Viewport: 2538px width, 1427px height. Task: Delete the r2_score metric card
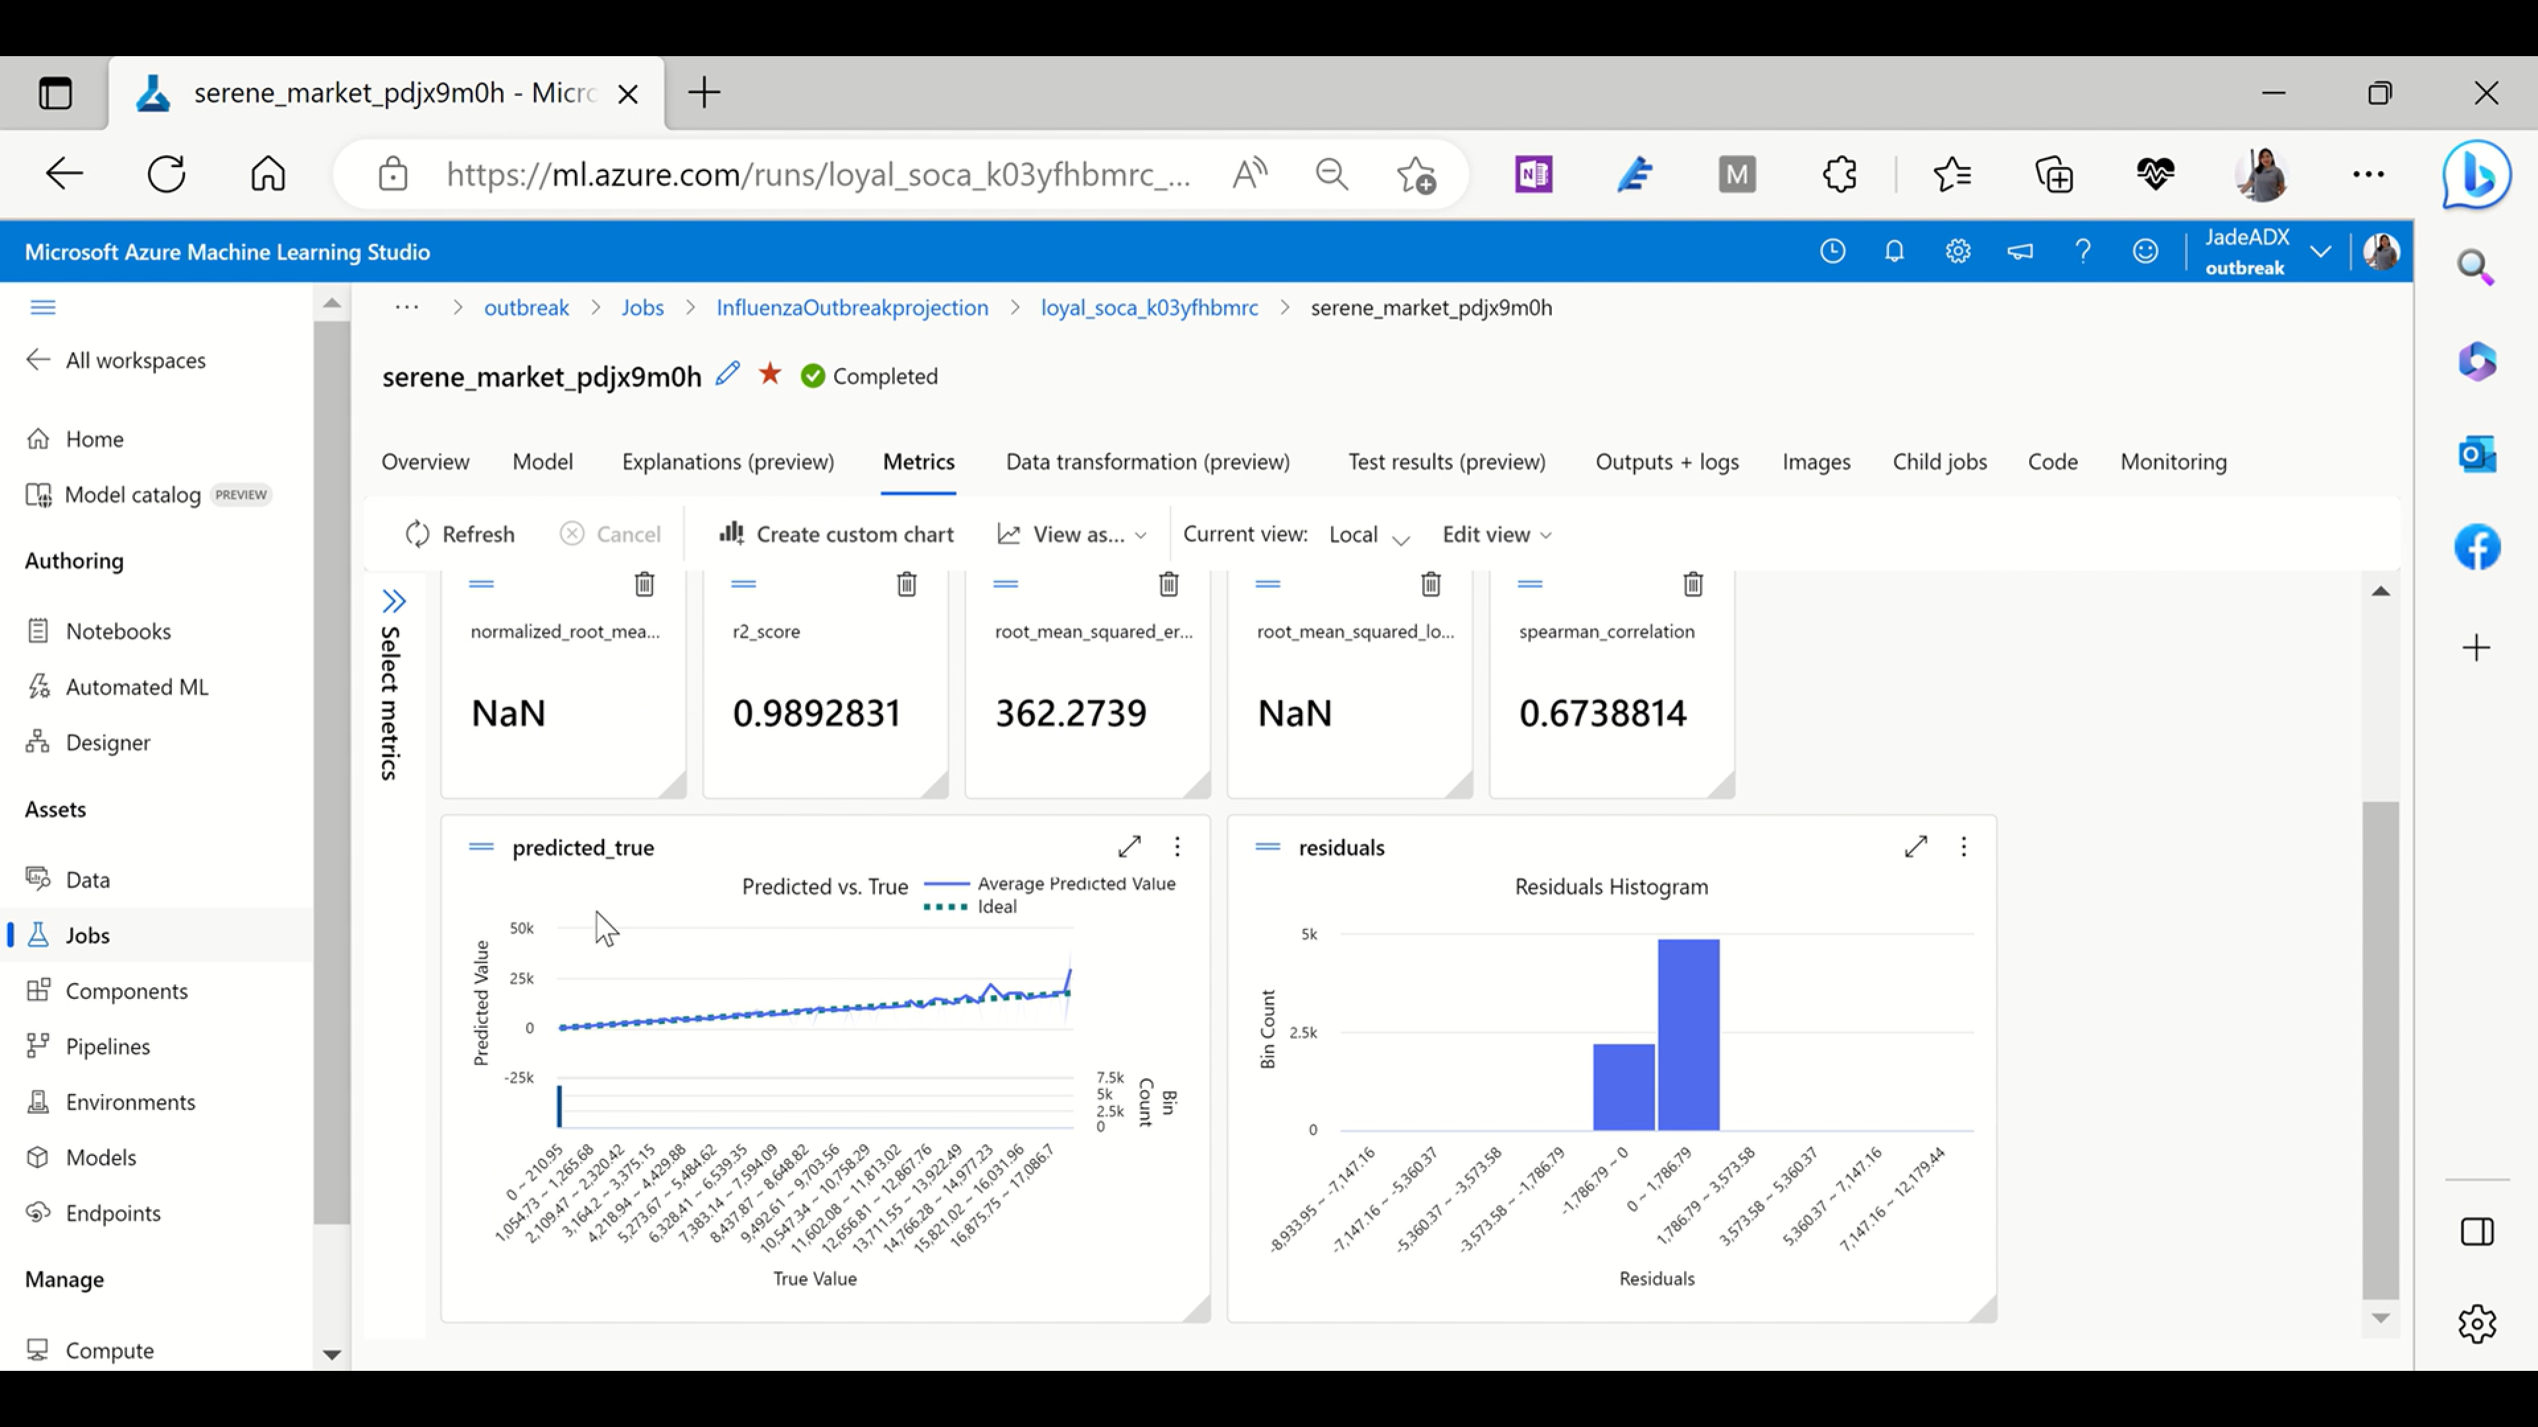906,584
